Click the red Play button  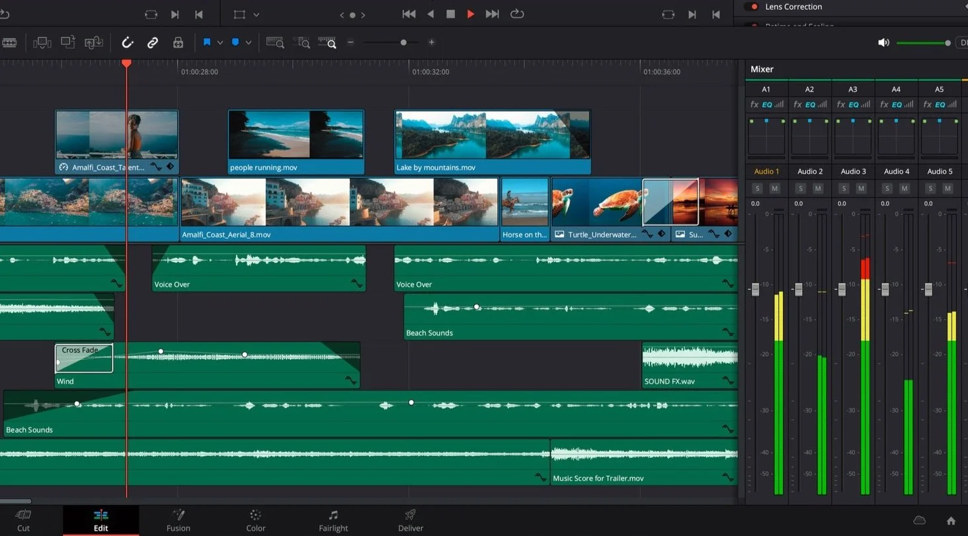471,14
